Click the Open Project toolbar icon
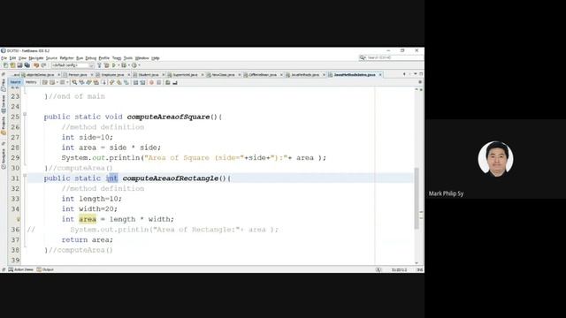Viewport: 566px width, 318px height. [19, 65]
